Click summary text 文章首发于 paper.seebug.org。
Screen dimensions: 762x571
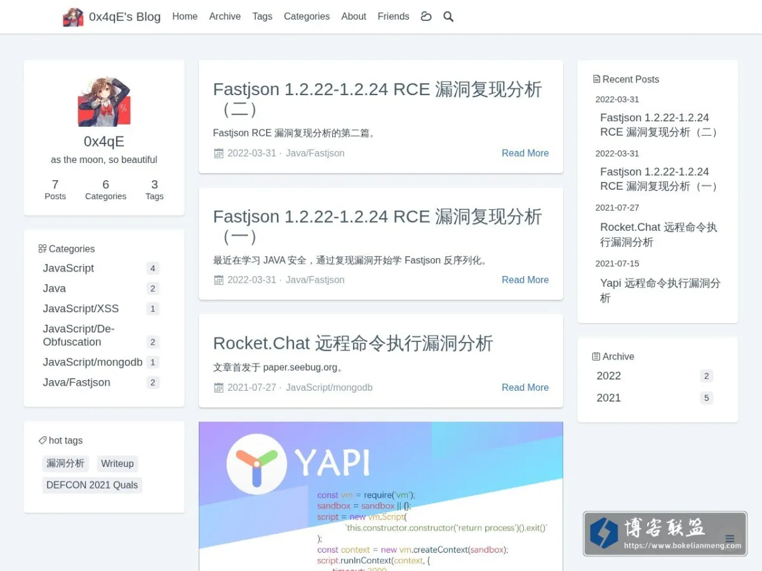278,367
